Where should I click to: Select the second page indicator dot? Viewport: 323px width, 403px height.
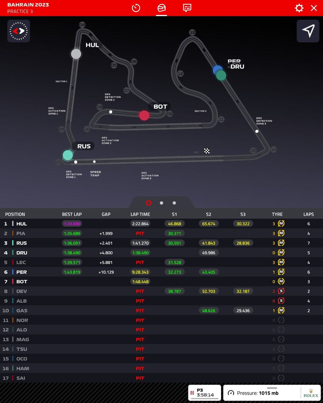tap(161, 203)
